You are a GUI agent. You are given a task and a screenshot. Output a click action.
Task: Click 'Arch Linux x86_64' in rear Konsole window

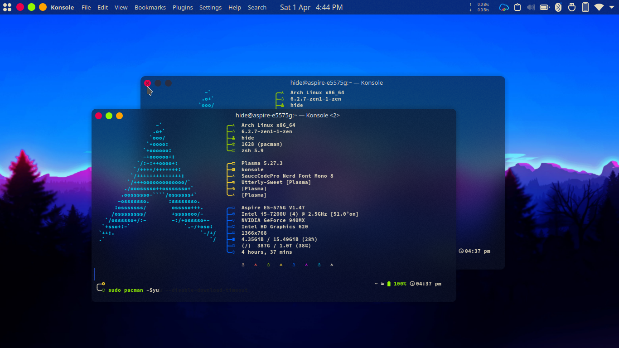[x=317, y=92]
